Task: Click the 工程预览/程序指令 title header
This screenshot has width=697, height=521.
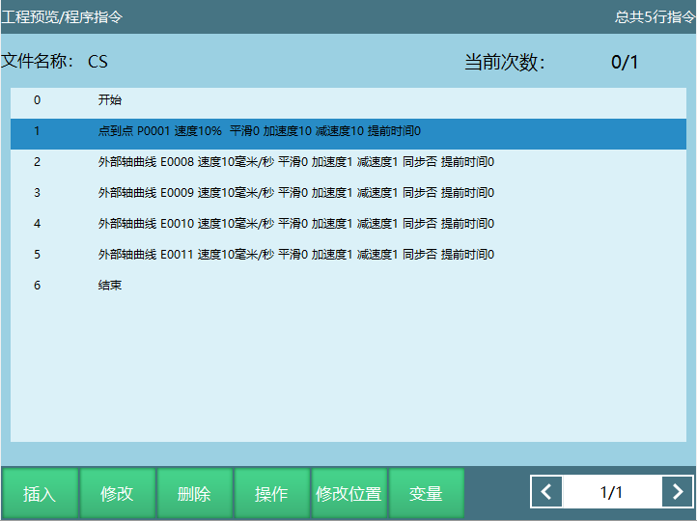Action: pyautogui.click(x=62, y=16)
